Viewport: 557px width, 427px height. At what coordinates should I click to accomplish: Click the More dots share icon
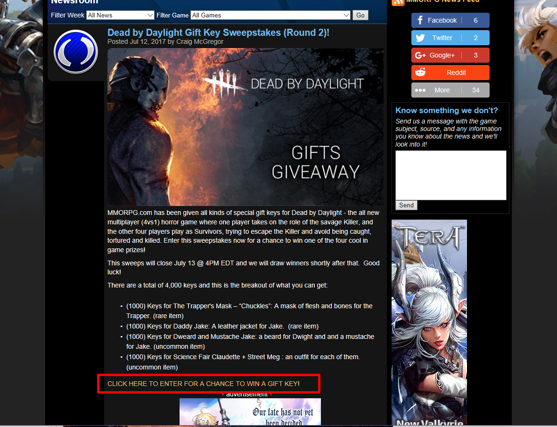pos(420,90)
